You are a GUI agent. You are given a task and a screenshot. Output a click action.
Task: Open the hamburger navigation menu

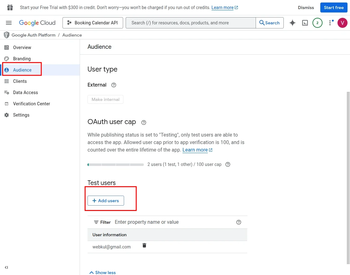coord(9,23)
